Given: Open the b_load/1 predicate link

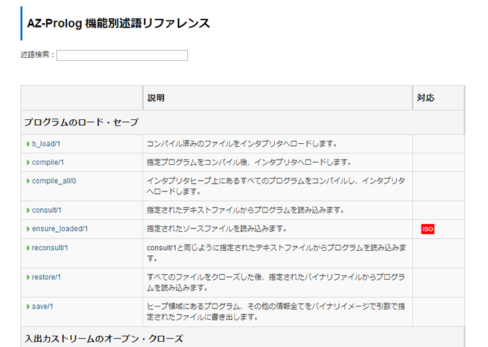Looking at the screenshot, I should [46, 144].
